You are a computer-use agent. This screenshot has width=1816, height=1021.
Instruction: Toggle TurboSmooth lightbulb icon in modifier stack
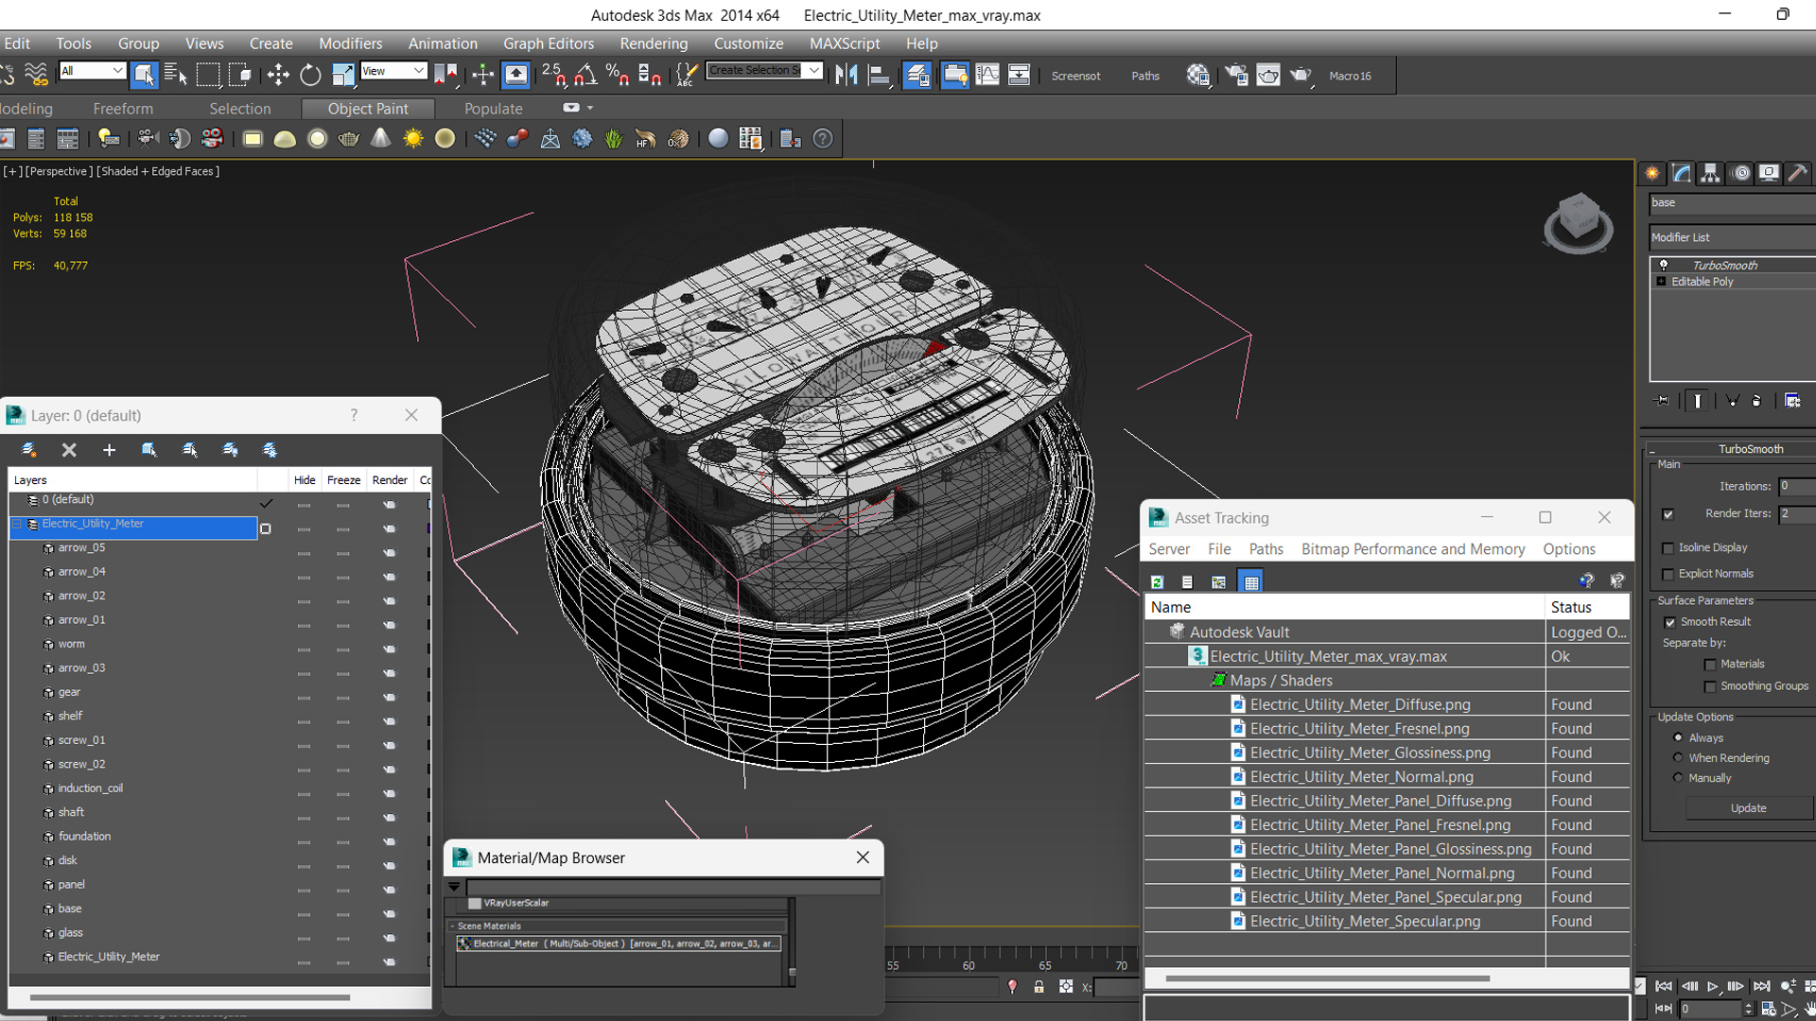[x=1664, y=266]
